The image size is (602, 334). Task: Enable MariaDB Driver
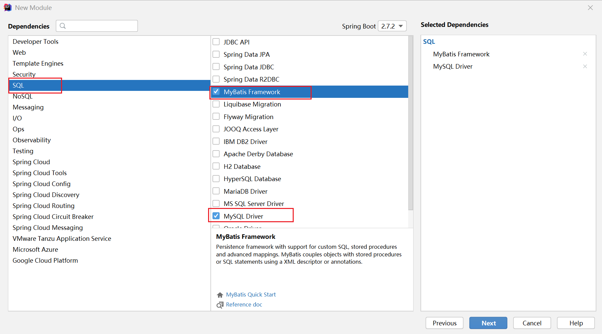pyautogui.click(x=216, y=191)
